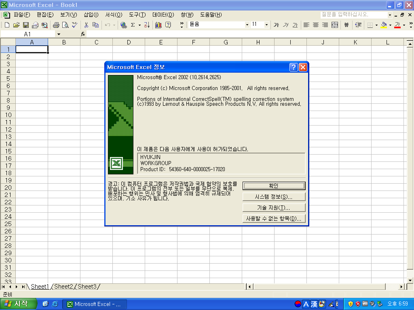Click the Print (printer) toolbar icon
414x310 pixels.
tap(56, 25)
